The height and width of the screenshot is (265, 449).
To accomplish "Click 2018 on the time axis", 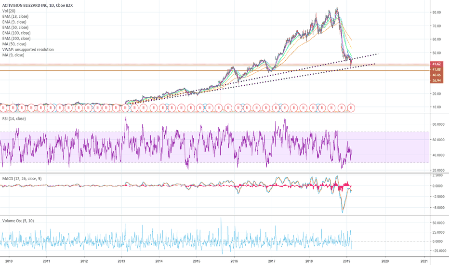I will tap(309, 261).
